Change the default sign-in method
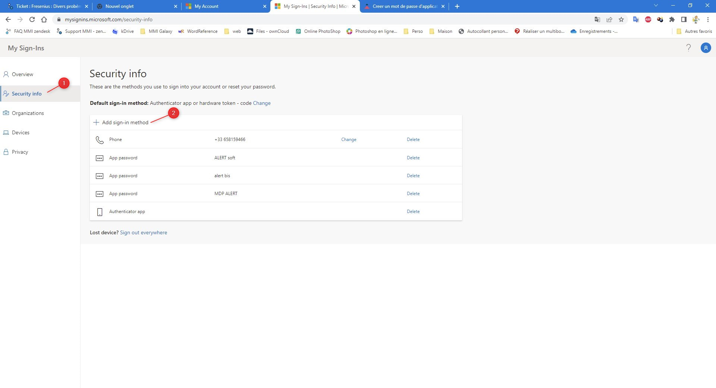Viewport: 716px width, 388px height. (x=261, y=103)
